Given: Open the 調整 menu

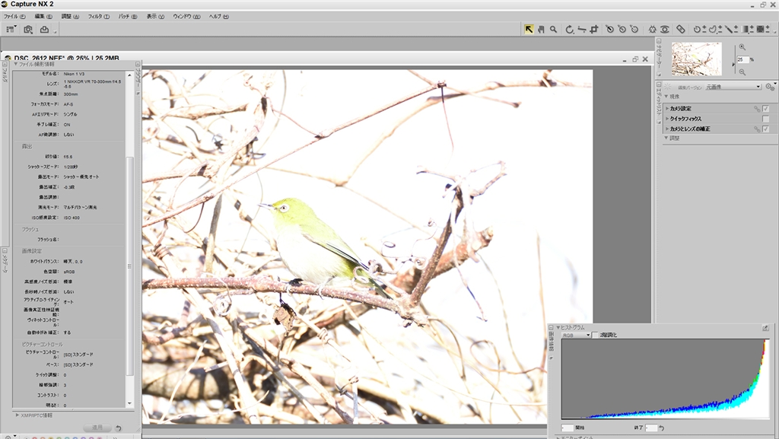Looking at the screenshot, I should pos(70,17).
